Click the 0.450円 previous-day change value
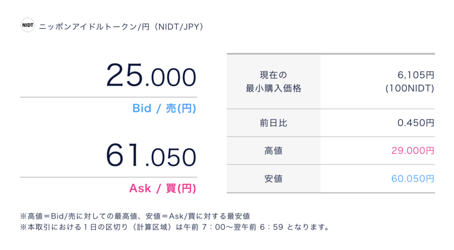 pos(416,123)
